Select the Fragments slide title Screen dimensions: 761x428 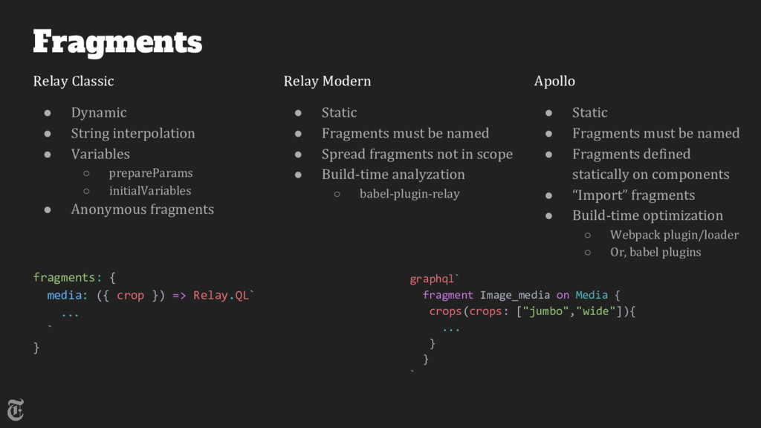pos(117,42)
